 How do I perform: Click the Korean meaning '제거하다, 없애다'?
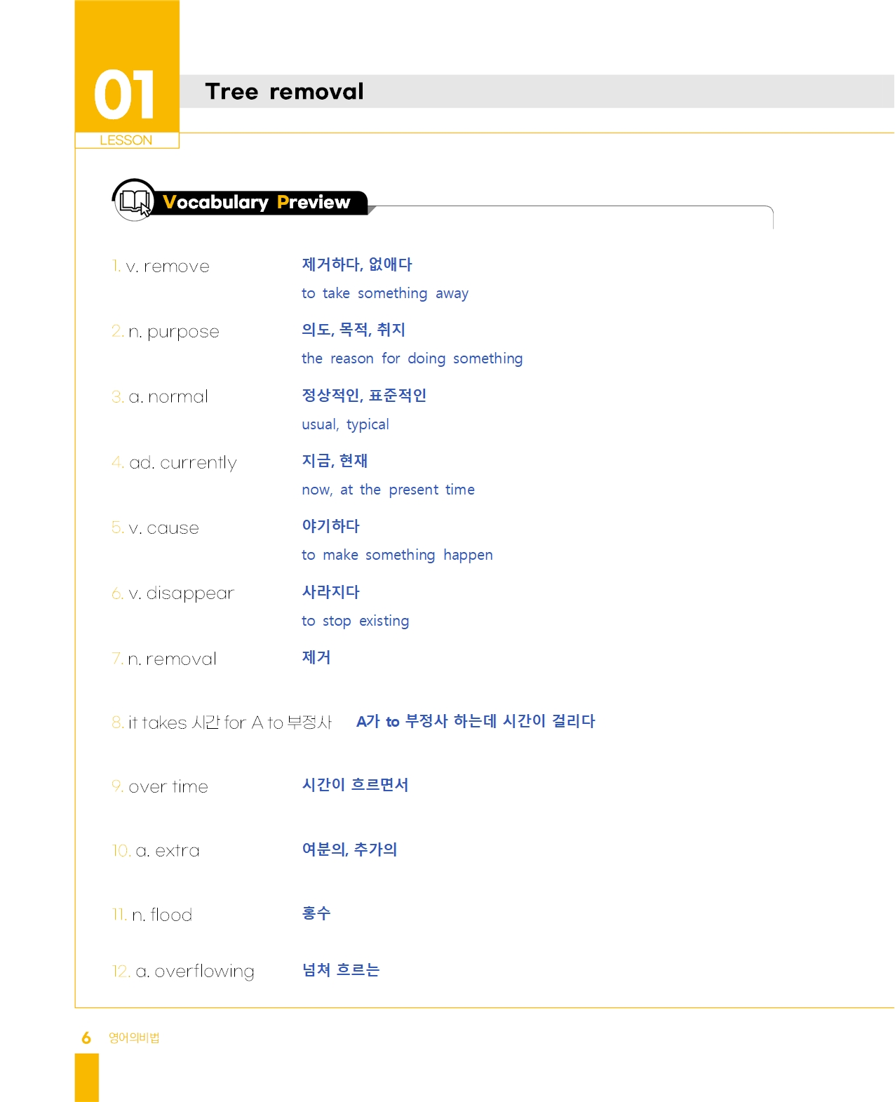coord(357,264)
